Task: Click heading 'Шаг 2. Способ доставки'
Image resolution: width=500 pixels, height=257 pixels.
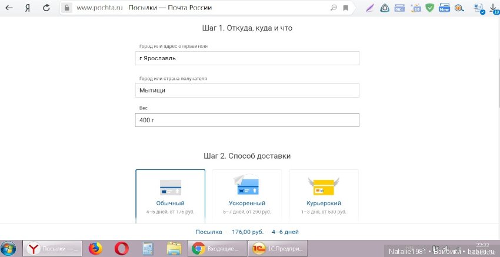Action: (247, 156)
